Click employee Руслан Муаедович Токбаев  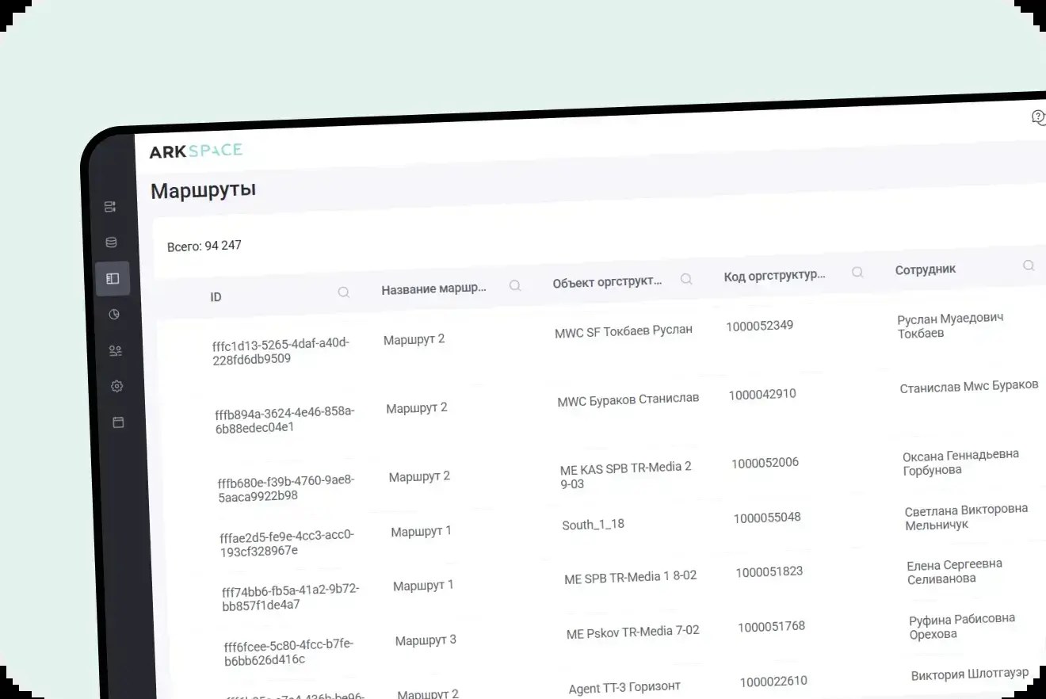[x=951, y=326]
